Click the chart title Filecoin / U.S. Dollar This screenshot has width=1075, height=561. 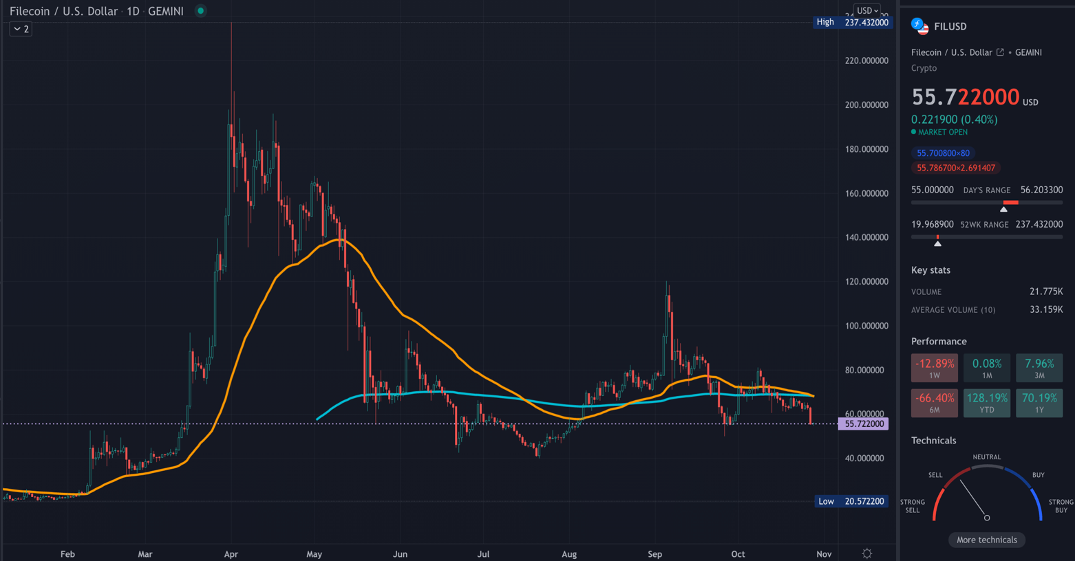point(63,11)
